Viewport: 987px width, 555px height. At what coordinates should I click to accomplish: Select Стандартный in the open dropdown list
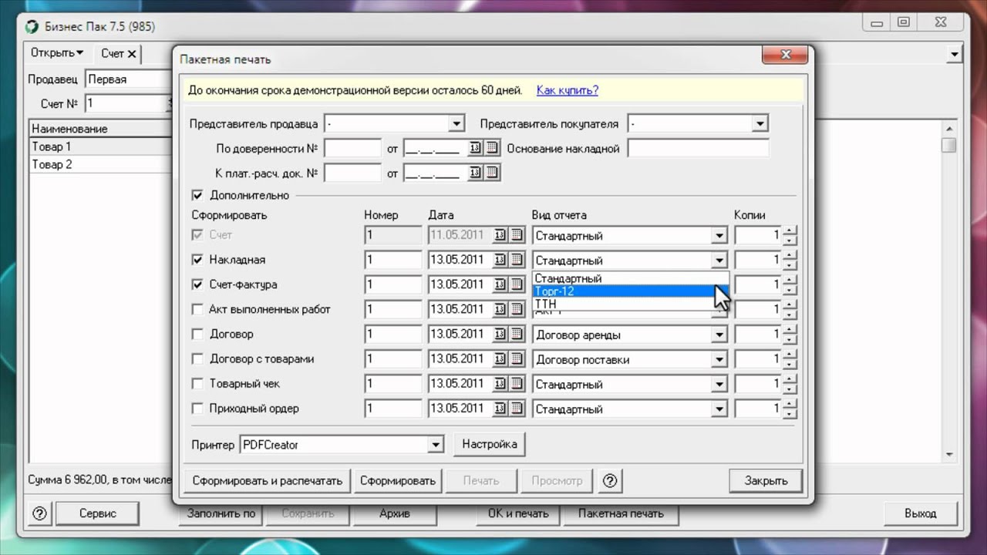pyautogui.click(x=630, y=278)
